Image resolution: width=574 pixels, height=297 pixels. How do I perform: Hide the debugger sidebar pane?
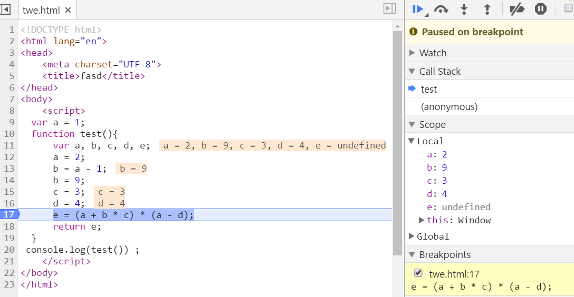(389, 8)
